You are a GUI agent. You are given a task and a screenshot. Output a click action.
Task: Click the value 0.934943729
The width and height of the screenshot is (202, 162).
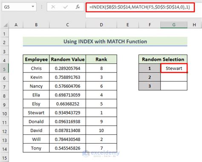(68, 113)
